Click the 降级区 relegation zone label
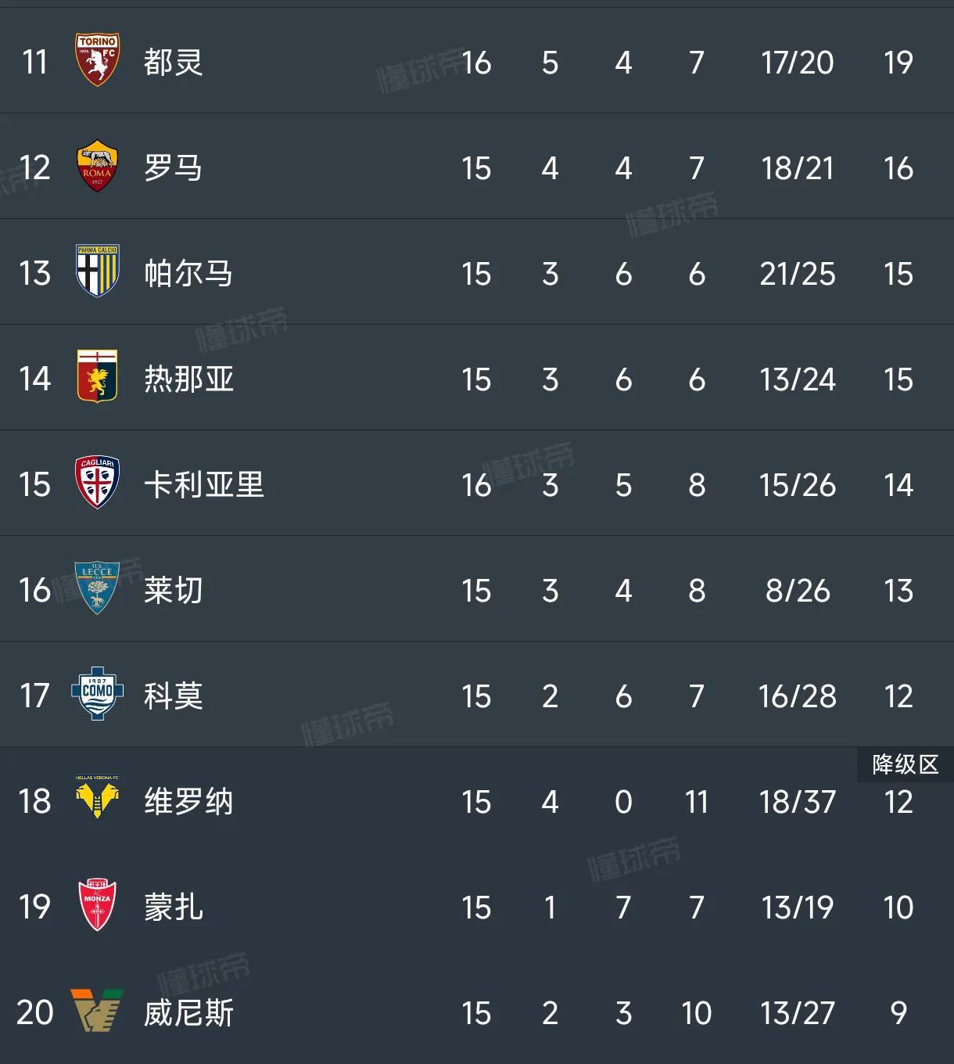 tap(903, 765)
